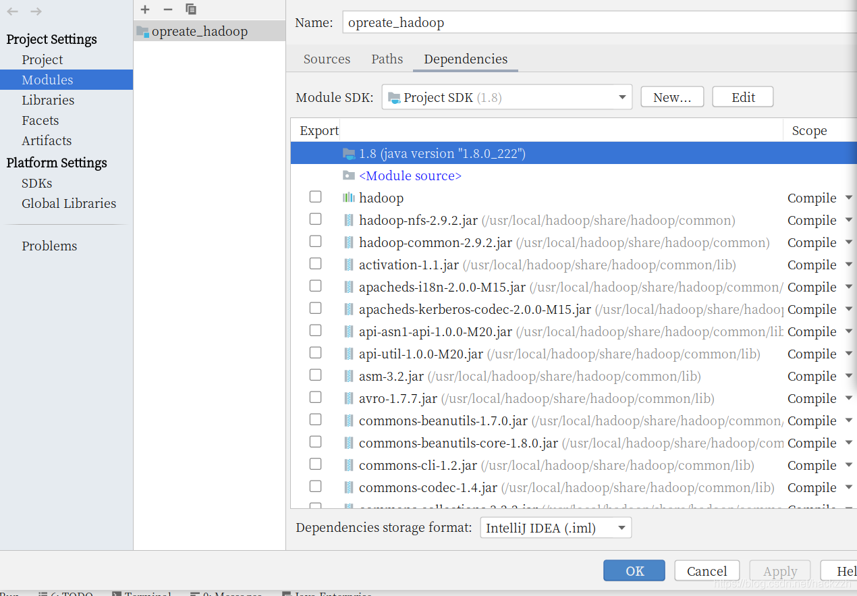Open scope dropdown for hadoop-nfs-2.9.2.jar
Image resolution: width=857 pixels, height=596 pixels.
coord(848,220)
